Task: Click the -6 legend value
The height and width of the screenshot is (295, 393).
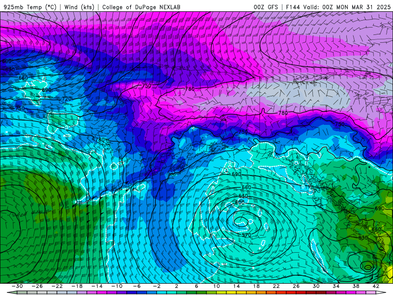Action: [137, 286]
